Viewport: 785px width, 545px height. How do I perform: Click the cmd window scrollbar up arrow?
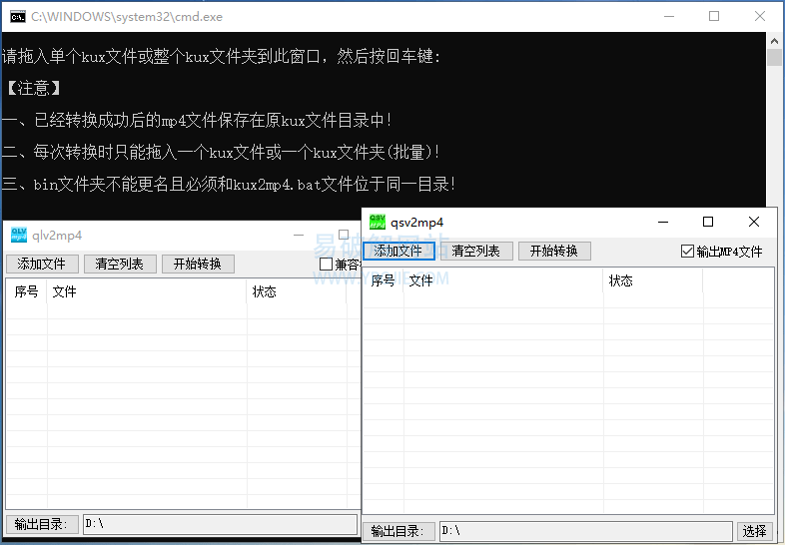[x=775, y=40]
